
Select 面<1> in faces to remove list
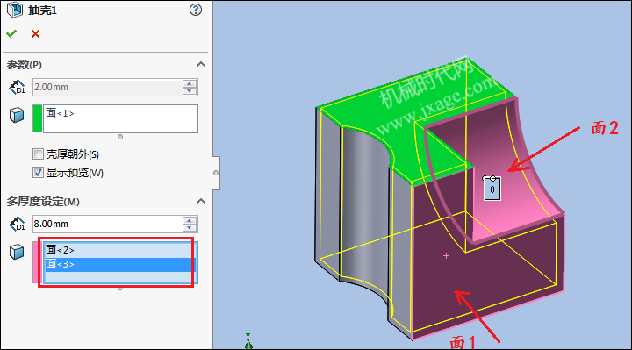60,113
